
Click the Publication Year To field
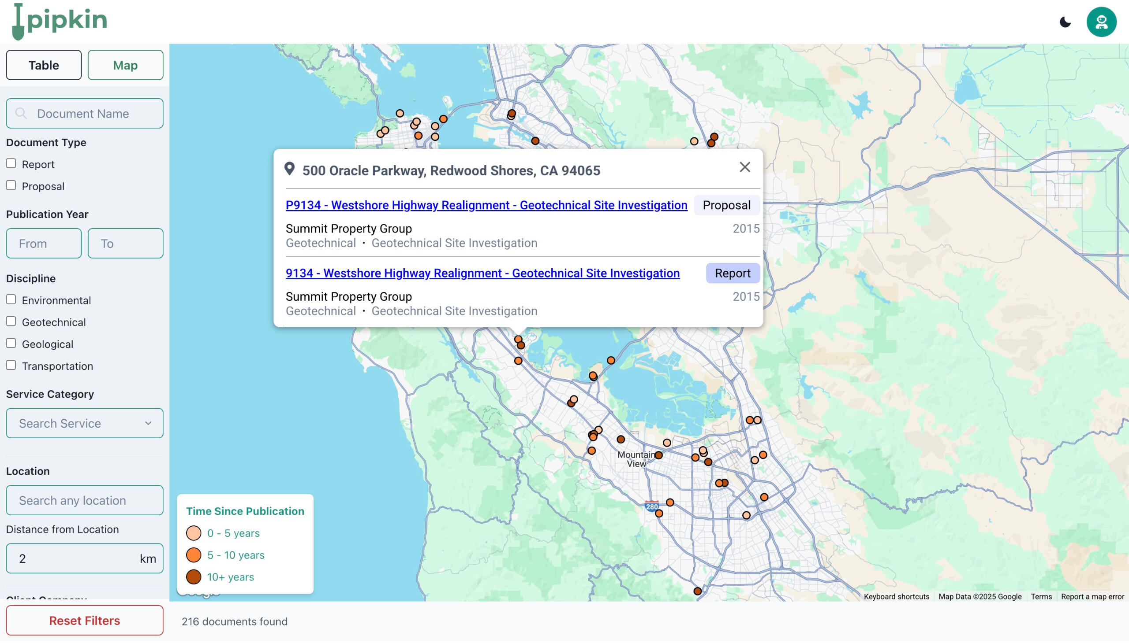click(x=125, y=244)
